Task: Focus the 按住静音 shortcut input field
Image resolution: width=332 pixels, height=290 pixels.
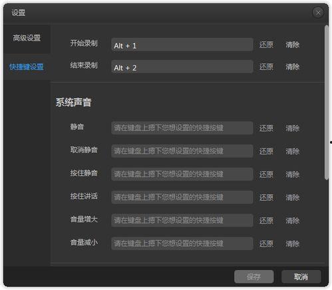Action: coord(182,174)
